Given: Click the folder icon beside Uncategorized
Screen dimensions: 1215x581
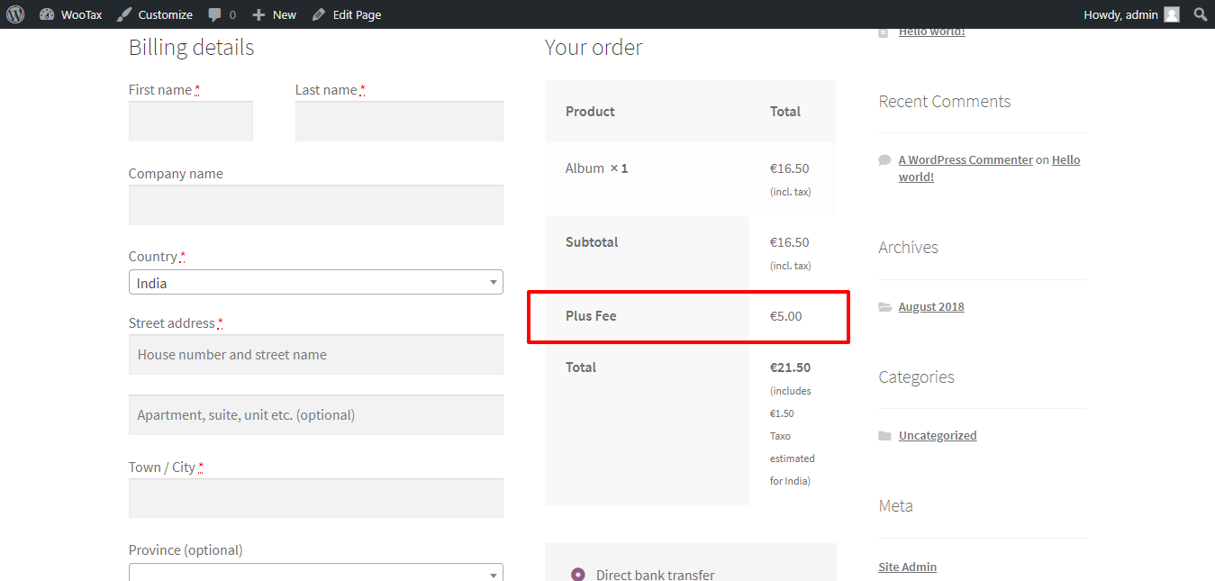Looking at the screenshot, I should 884,435.
